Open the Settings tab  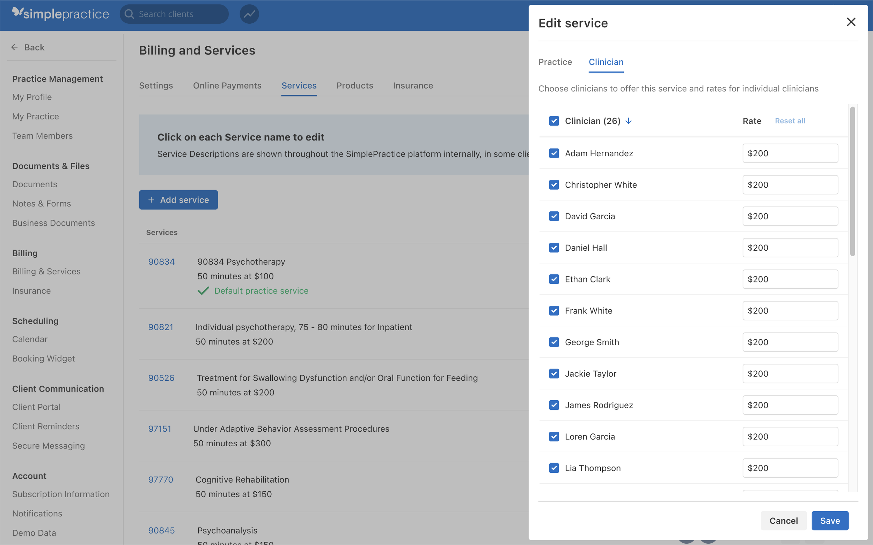[x=156, y=85]
